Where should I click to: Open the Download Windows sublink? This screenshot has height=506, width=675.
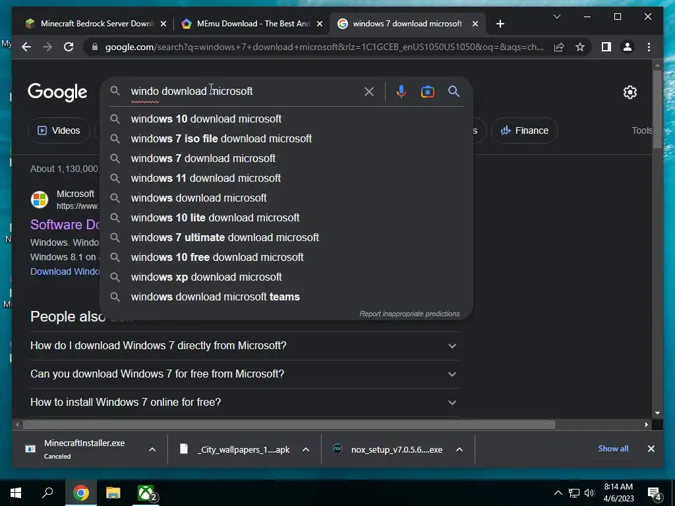coord(65,271)
